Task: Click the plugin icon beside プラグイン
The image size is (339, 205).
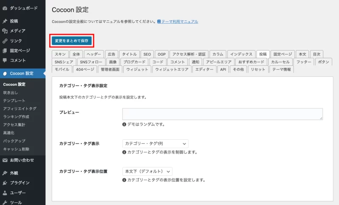Action: click(5, 183)
